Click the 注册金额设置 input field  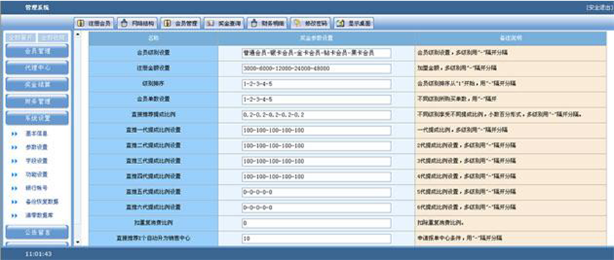click(317, 69)
